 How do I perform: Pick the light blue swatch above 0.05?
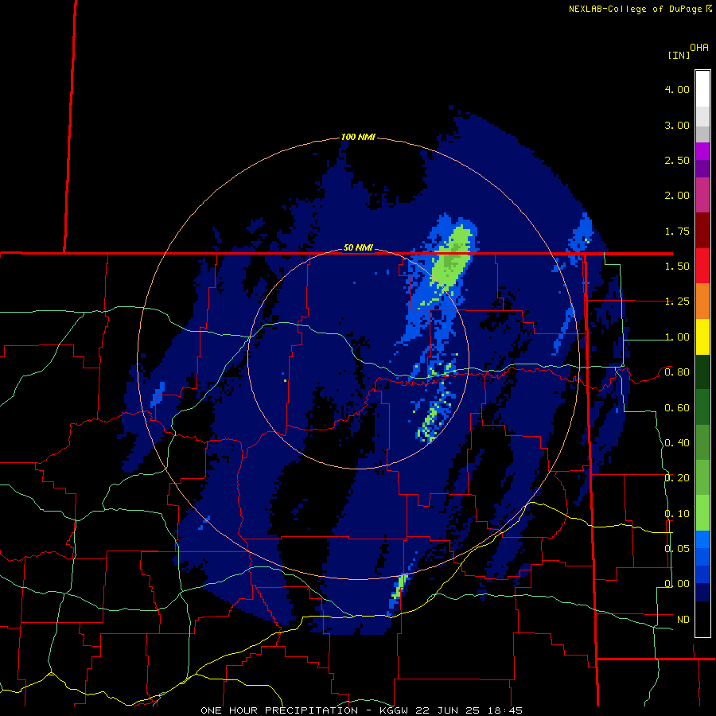click(702, 539)
